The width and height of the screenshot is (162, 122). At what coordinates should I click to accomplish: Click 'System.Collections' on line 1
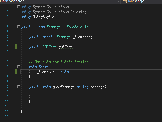tap(51, 7)
